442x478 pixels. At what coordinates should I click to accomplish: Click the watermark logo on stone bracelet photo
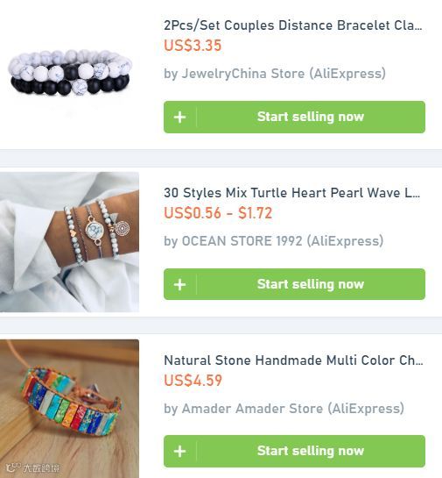point(33,467)
